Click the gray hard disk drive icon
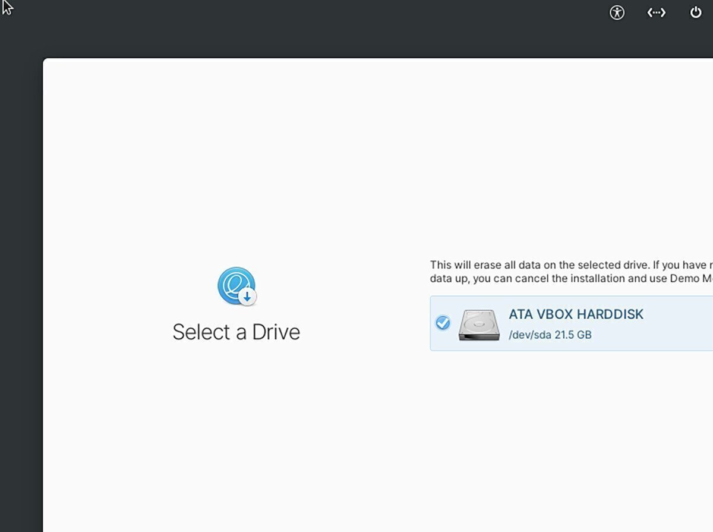The width and height of the screenshot is (713, 532). (x=478, y=325)
